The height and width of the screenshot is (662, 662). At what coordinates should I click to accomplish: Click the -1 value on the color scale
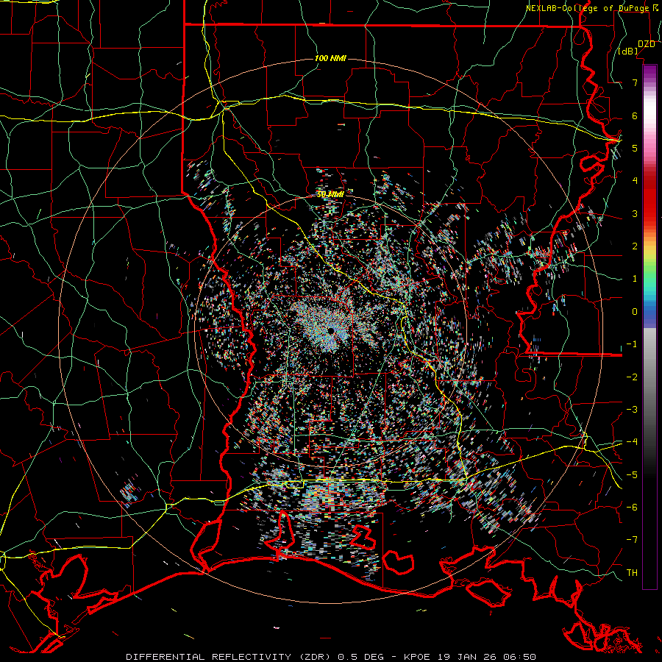632,344
